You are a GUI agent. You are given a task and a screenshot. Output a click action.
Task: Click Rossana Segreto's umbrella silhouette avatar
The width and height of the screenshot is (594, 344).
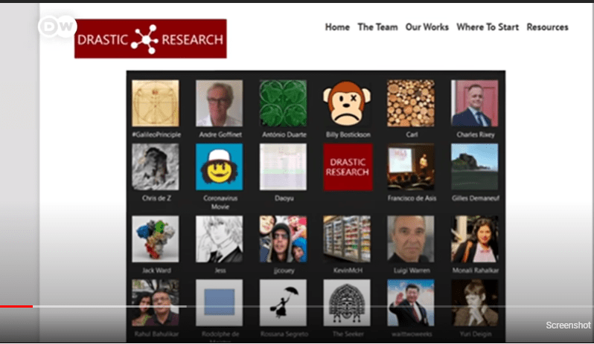283,303
